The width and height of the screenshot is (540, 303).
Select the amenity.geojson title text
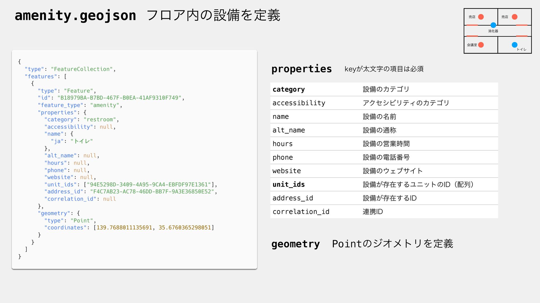coord(75,15)
